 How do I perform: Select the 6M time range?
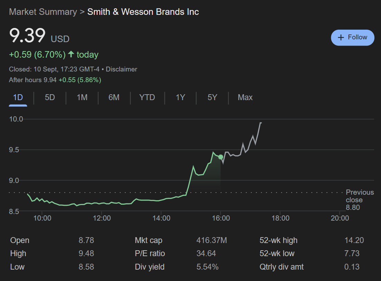pos(114,97)
